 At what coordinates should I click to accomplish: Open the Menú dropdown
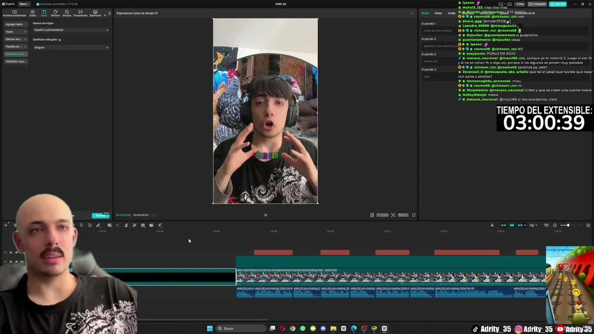point(23,4)
